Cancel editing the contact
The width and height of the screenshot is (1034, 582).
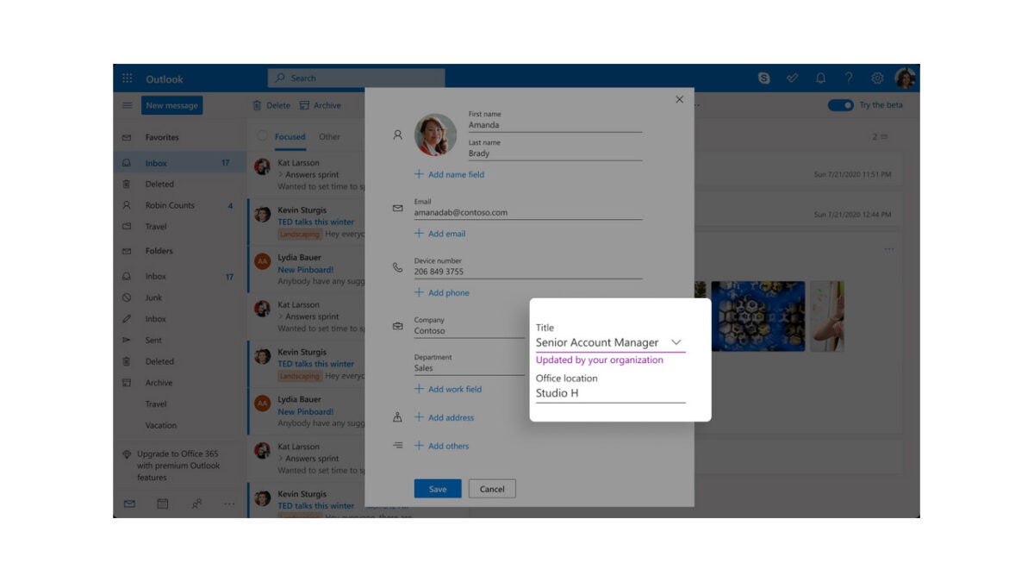[x=492, y=488]
